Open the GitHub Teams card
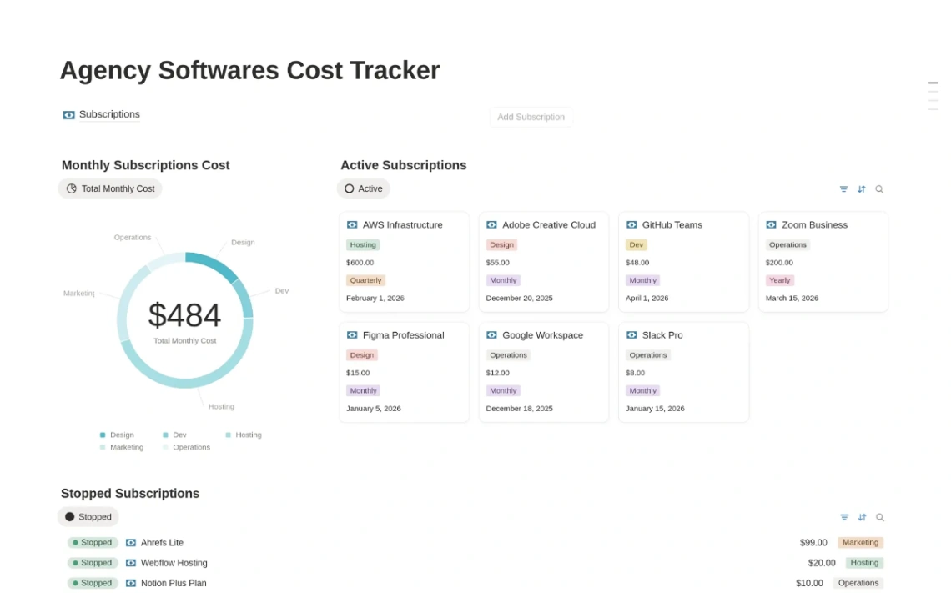Viewport: 951px width, 593px height. [683, 262]
